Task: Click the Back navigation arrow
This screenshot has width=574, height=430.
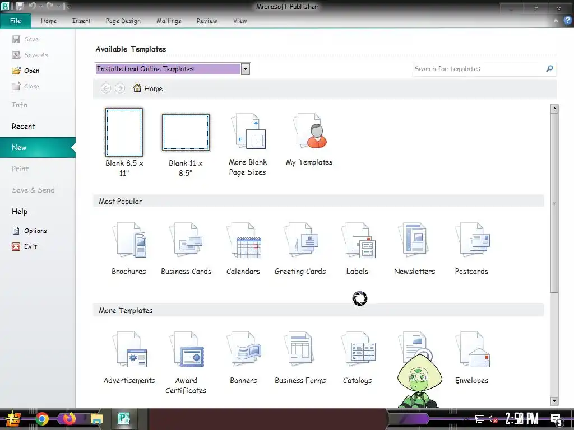Action: 106,88
